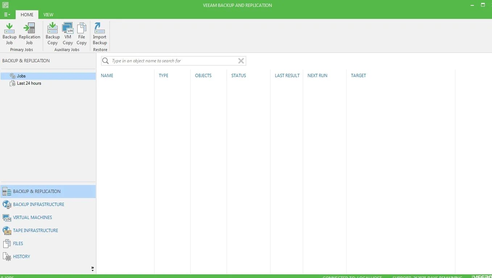Screen dimensions: 492x278
Task: Sort by LAST RESULT column header
Action: [x=287, y=76]
